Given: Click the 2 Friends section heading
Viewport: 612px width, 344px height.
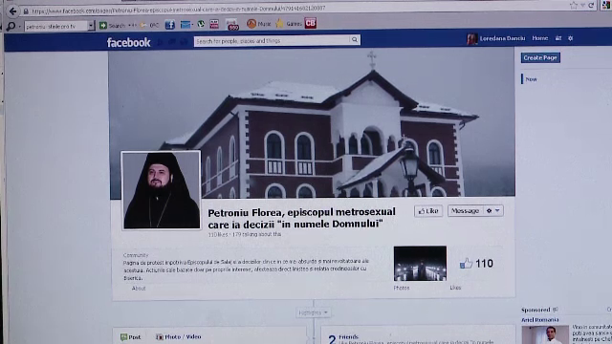Looking at the screenshot, I should click(343, 337).
